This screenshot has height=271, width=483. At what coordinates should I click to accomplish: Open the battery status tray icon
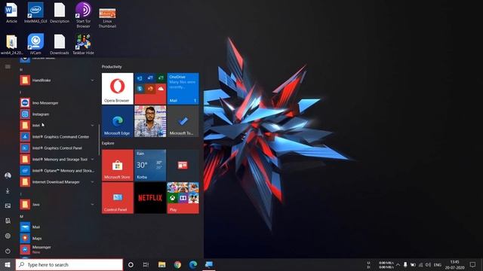tap(413, 264)
